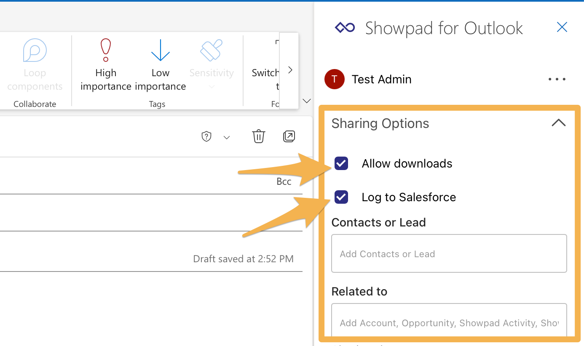
Task: Click the shield question mark icon
Action: (206, 137)
